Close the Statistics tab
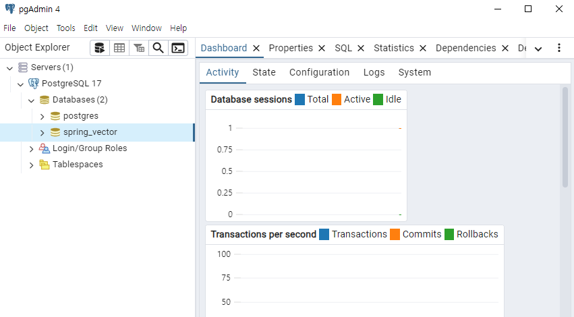574x317 pixels. pos(423,49)
